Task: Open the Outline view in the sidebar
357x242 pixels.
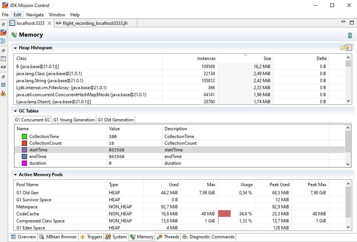Action: point(3,41)
